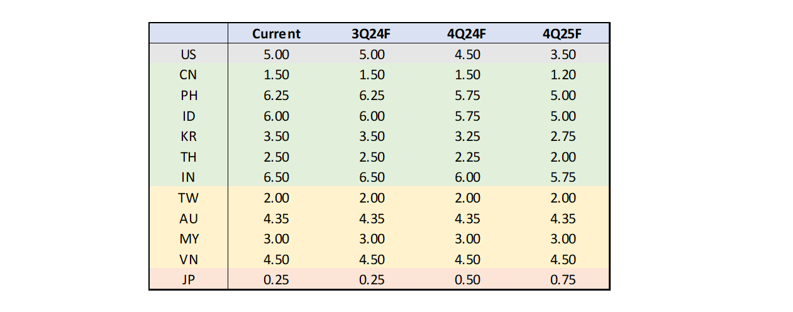Screen dimensions: 793x312
Task: Click the VN row label
Action: 188,260
